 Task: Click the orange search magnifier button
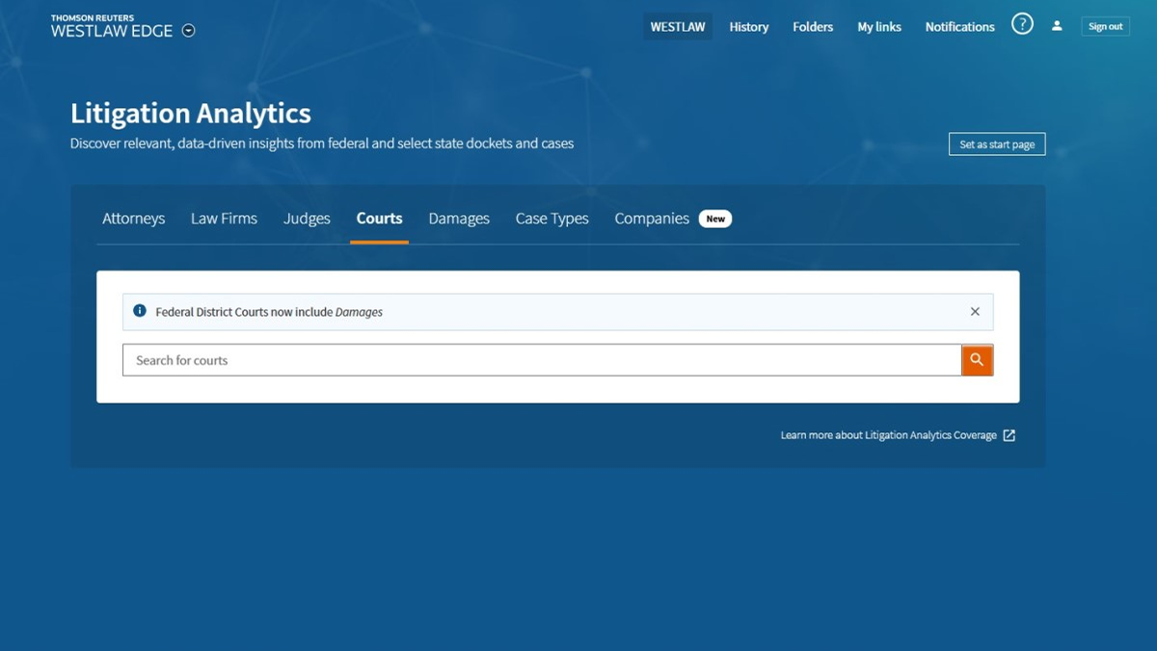[x=977, y=360]
